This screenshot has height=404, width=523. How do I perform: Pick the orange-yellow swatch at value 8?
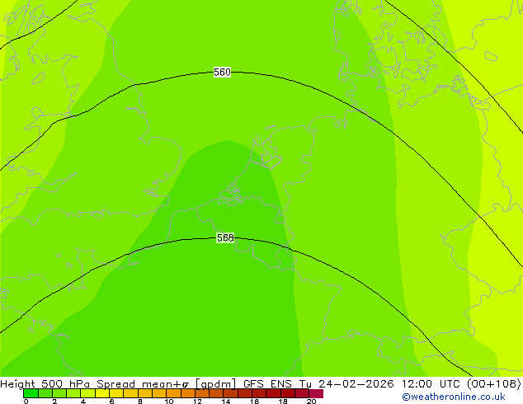pos(145,394)
